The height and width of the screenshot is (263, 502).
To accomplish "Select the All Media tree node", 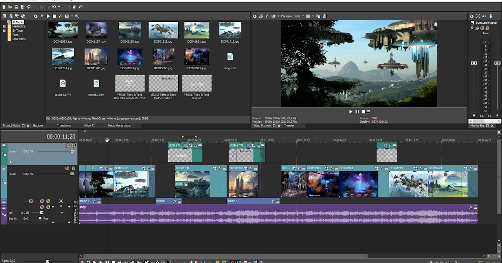I will (18, 22).
